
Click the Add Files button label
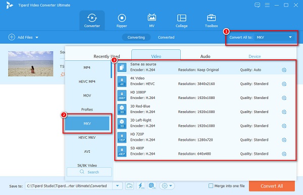point(25,37)
